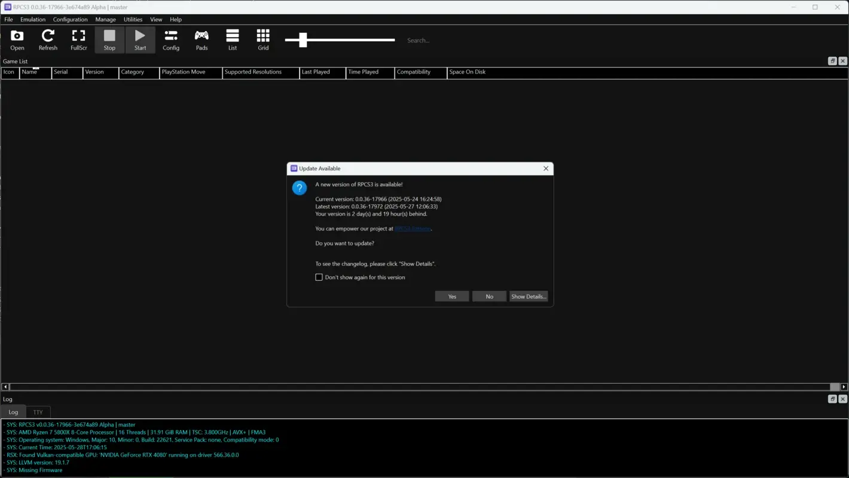Click the FullScr fullscreen icon
The image size is (849, 478).
[78, 39]
